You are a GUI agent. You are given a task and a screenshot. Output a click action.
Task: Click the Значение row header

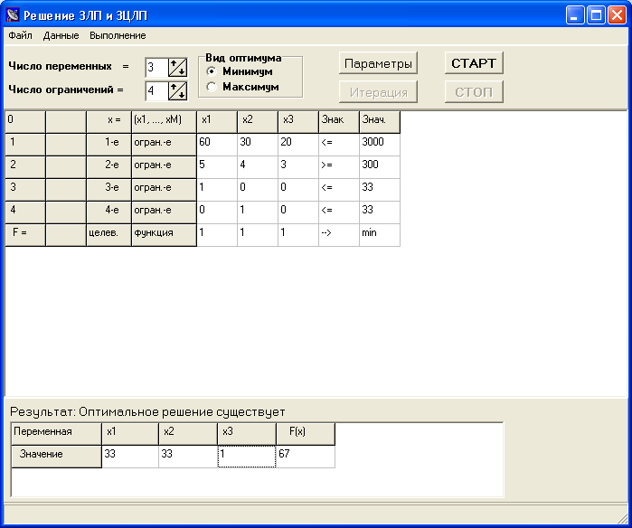coord(56,457)
